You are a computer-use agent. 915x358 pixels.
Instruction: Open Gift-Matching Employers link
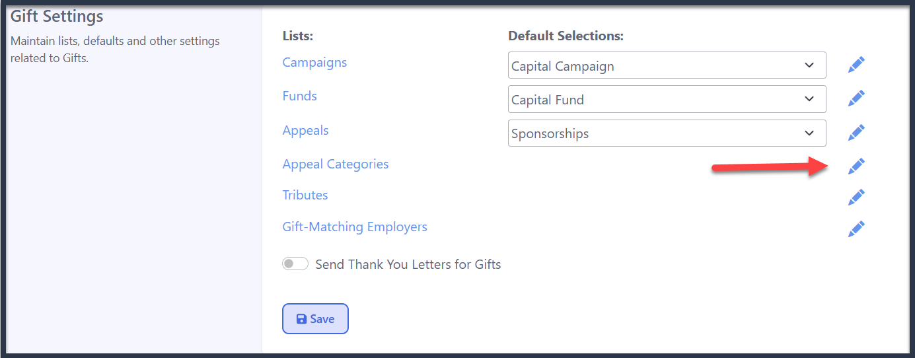point(355,227)
